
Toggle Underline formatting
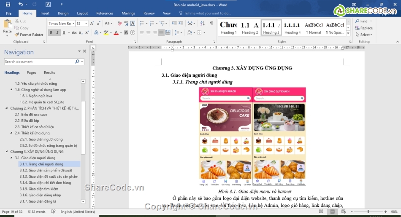point(64,32)
